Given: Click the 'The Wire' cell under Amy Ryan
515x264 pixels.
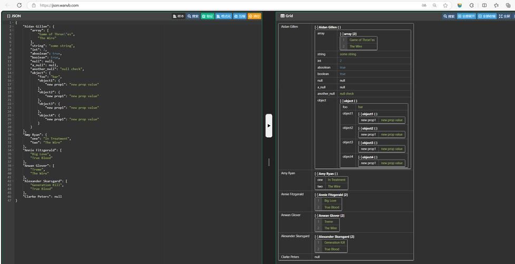Looking at the screenshot, I should tap(334, 186).
